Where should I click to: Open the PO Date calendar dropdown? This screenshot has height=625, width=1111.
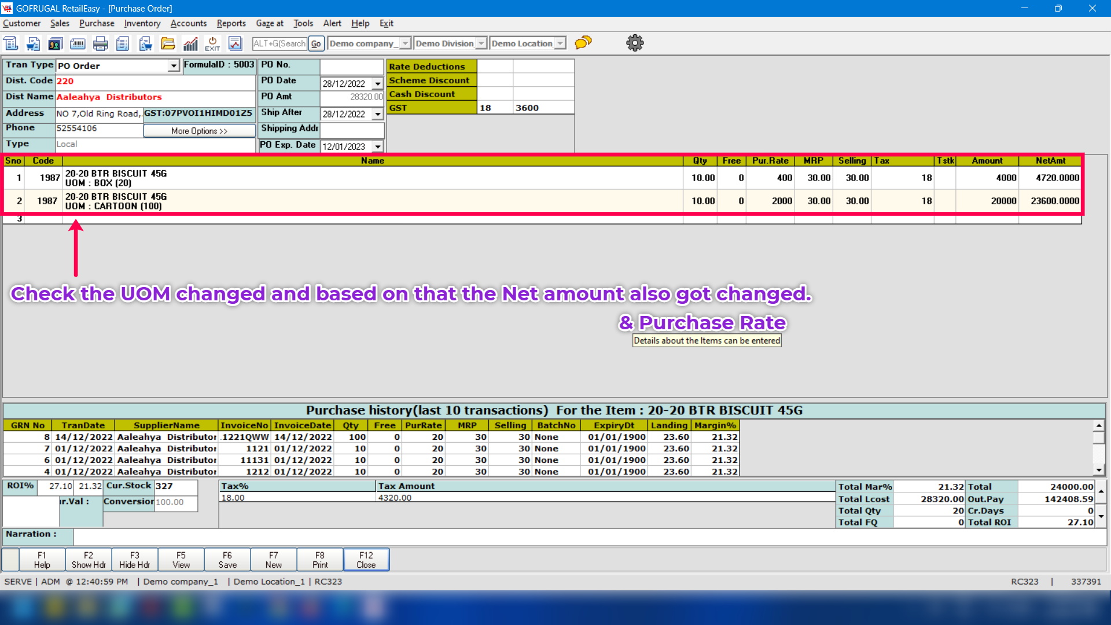[x=377, y=84]
